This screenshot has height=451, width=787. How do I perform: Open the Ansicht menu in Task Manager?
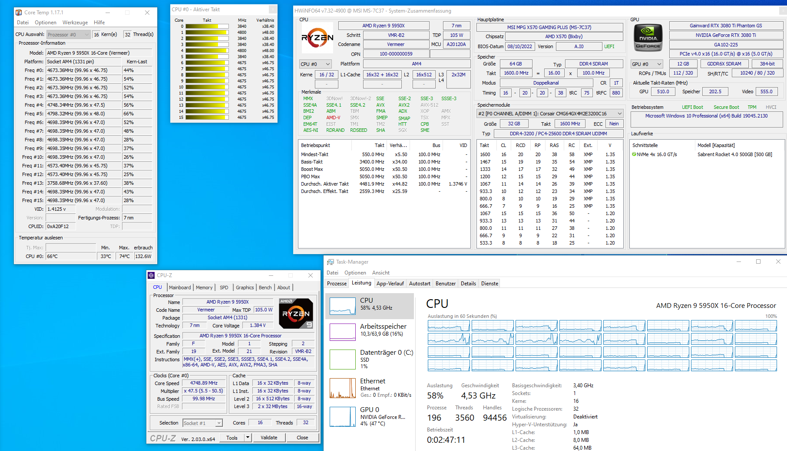[x=381, y=273]
